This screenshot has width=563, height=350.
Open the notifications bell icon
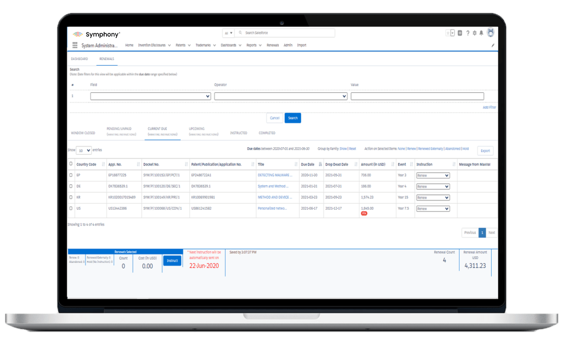(481, 33)
